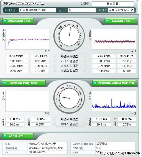The image size is (142, 157).
Task: Click the 상태창 status field showing 테스트 끝
Action: [113, 4]
